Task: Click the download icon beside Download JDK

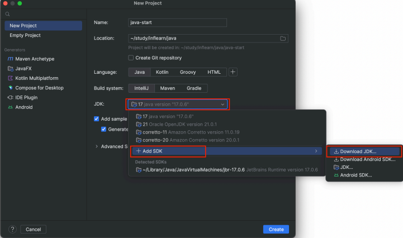Action: coord(336,151)
